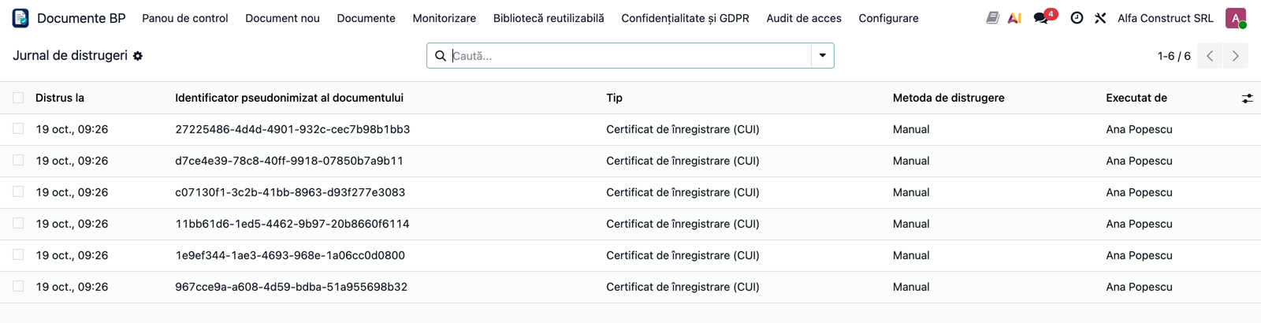This screenshot has width=1261, height=323.
Task: Click Ana Popescu in the 967cce9a row
Action: 1139,287
